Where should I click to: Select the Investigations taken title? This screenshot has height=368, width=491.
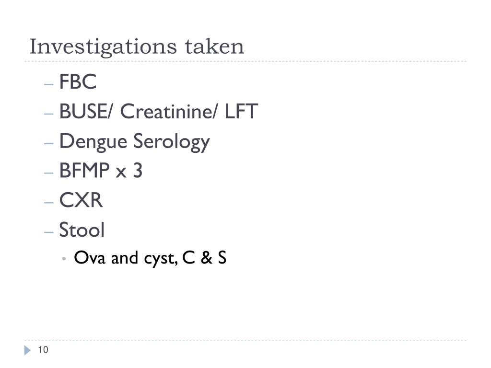coord(137,47)
